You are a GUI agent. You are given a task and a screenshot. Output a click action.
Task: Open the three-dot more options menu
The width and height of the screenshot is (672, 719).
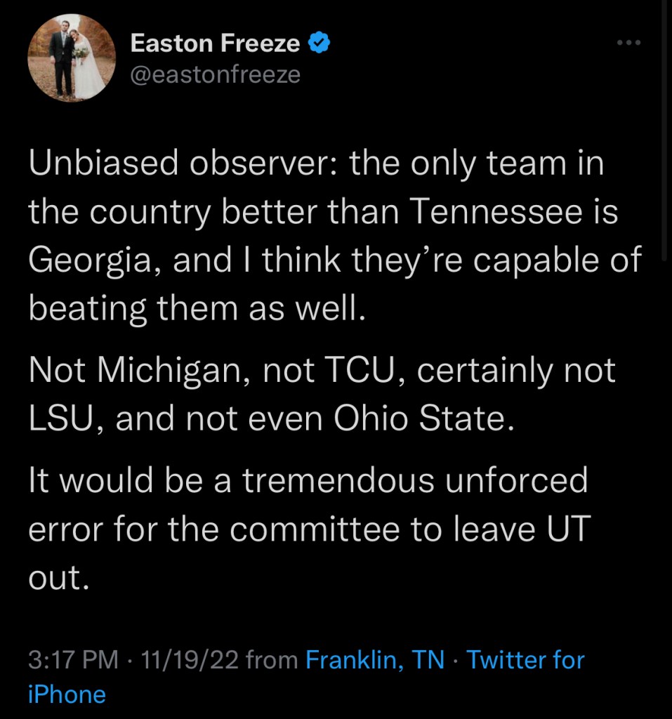click(628, 43)
